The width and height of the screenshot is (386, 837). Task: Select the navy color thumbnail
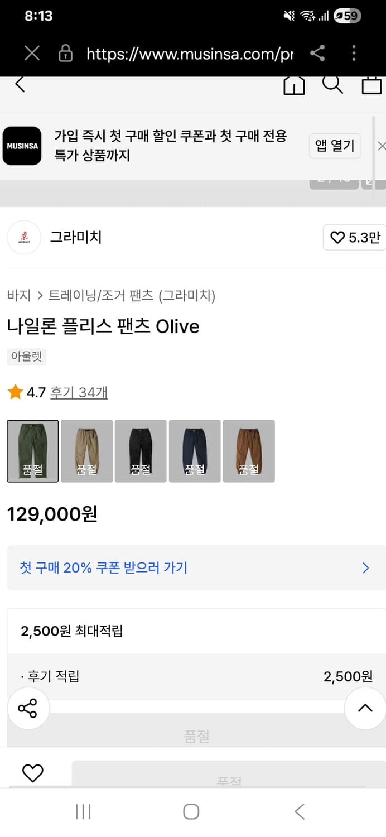click(x=195, y=450)
